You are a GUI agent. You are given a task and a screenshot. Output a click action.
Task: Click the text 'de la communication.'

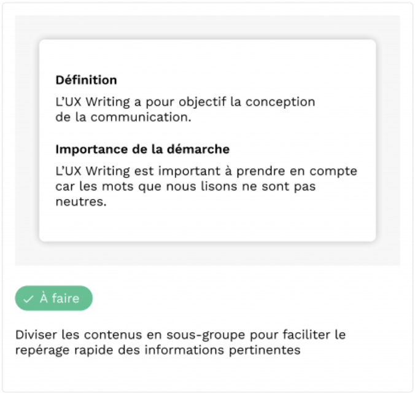123,117
